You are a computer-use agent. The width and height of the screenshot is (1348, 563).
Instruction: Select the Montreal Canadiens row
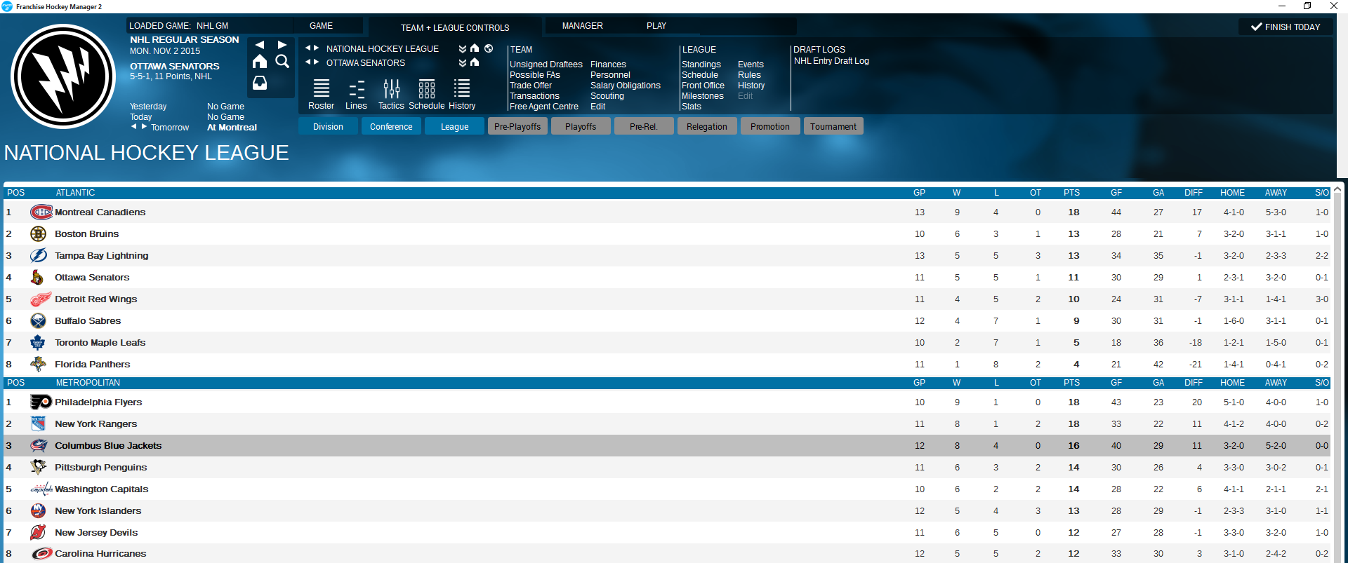click(100, 212)
